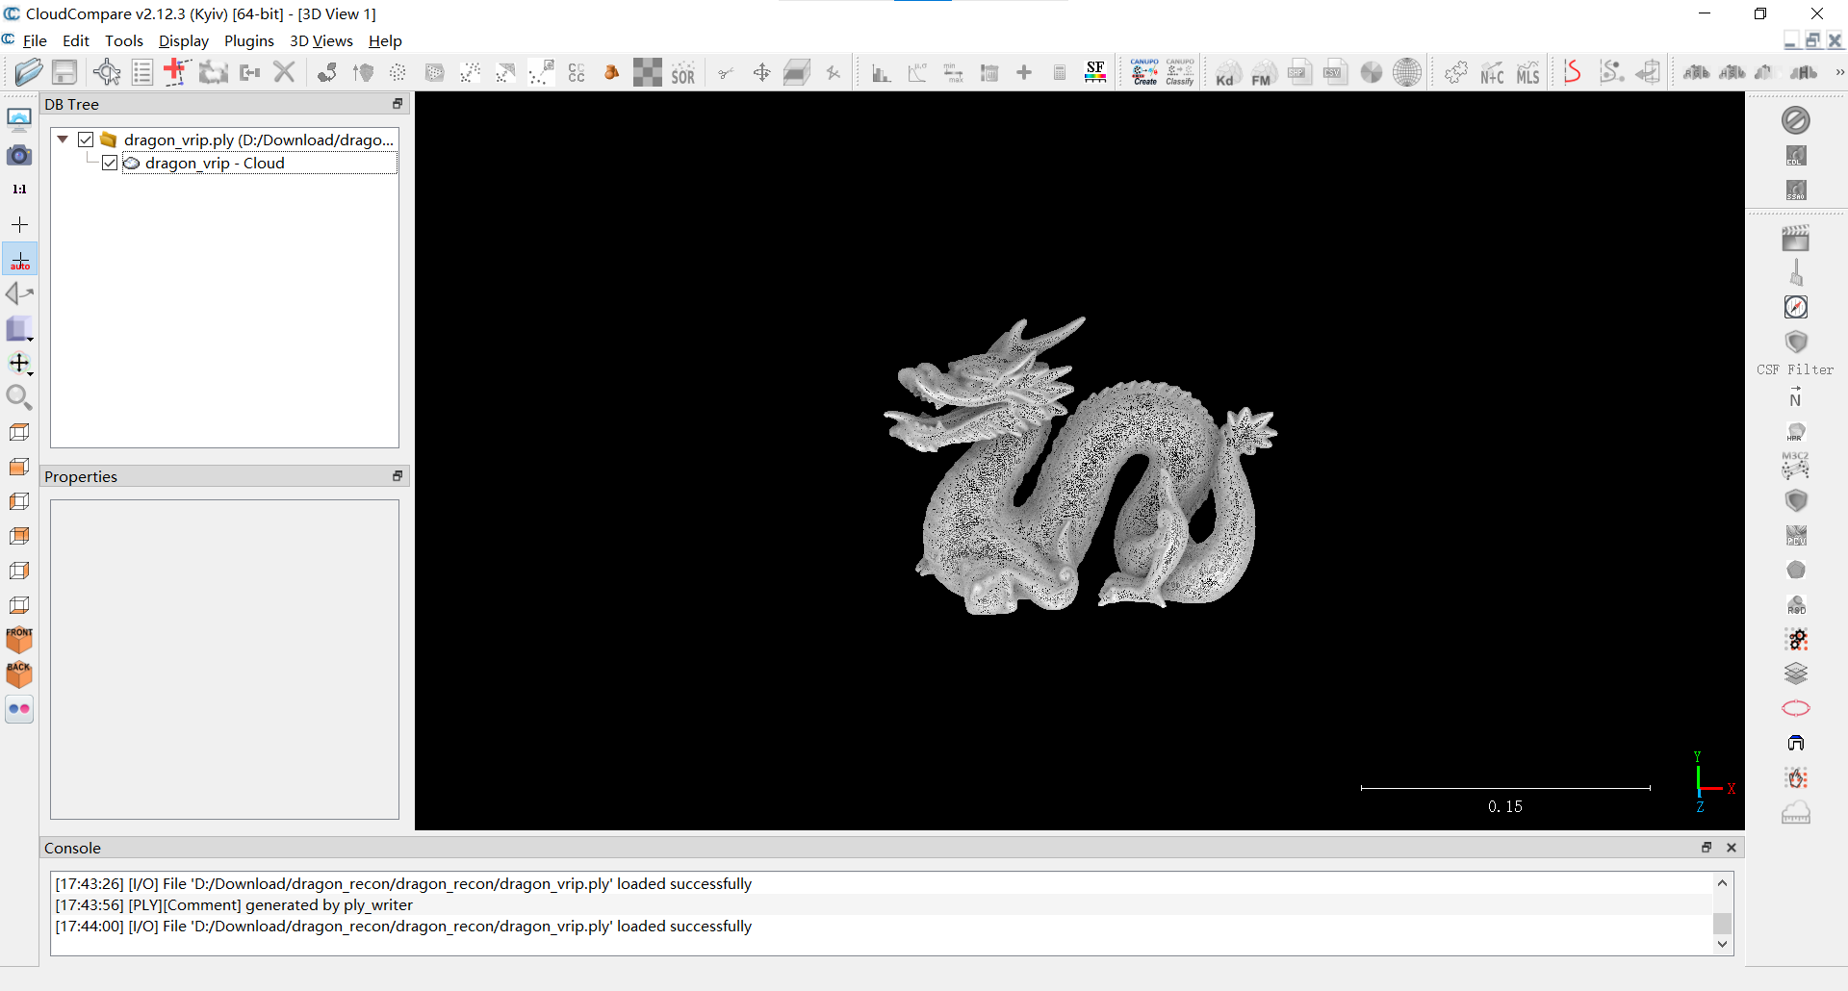The image size is (1848, 991).
Task: Uncheck the dragon_vrip - Cloud checkbox
Action: point(110,163)
